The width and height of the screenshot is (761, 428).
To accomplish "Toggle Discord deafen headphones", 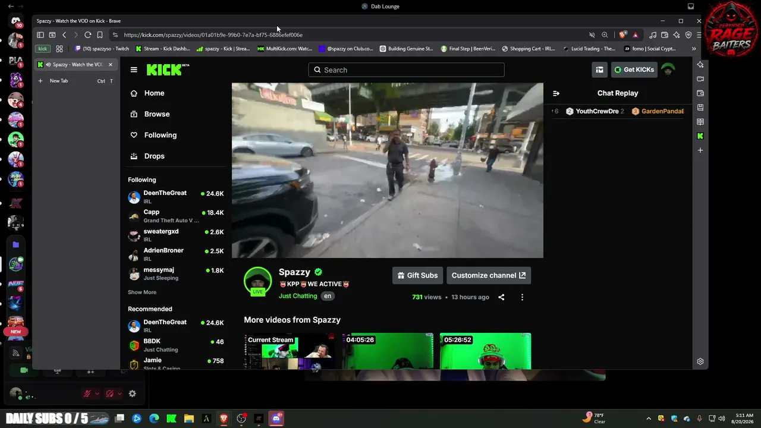I will [x=109, y=394].
